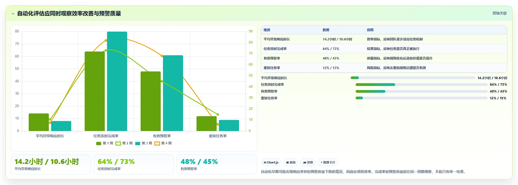Click the teal bar for 平均异常响应时长
Image resolution: width=518 pixels, height=185 pixels.
point(61,126)
